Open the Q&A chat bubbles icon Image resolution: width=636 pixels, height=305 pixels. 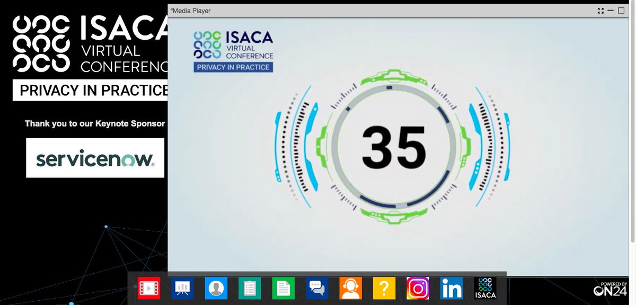pyautogui.click(x=317, y=288)
